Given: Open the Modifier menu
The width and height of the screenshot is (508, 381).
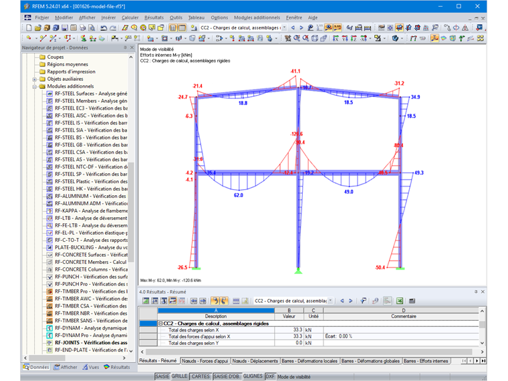Looking at the screenshot, I should (63, 17).
